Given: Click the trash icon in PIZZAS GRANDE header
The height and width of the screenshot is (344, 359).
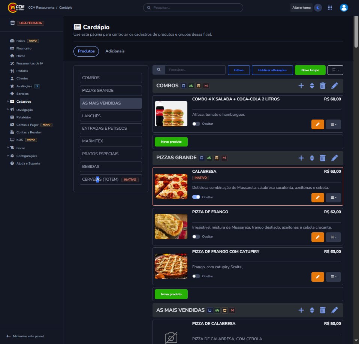Looking at the screenshot, I should [323, 158].
